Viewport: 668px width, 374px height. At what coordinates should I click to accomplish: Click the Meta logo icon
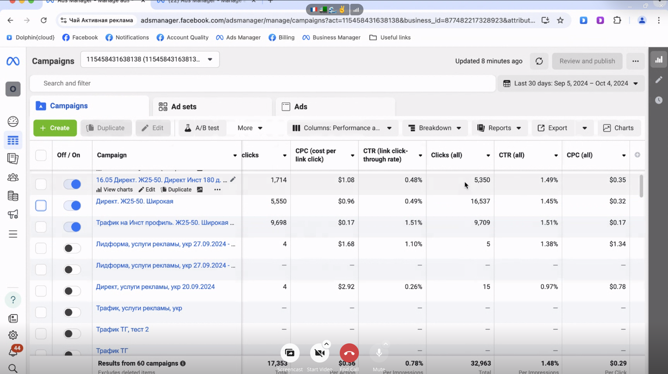[13, 61]
